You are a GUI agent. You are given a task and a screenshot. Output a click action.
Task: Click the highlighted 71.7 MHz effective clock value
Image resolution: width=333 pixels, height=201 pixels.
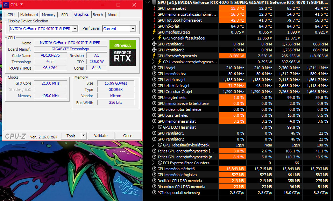(233, 86)
